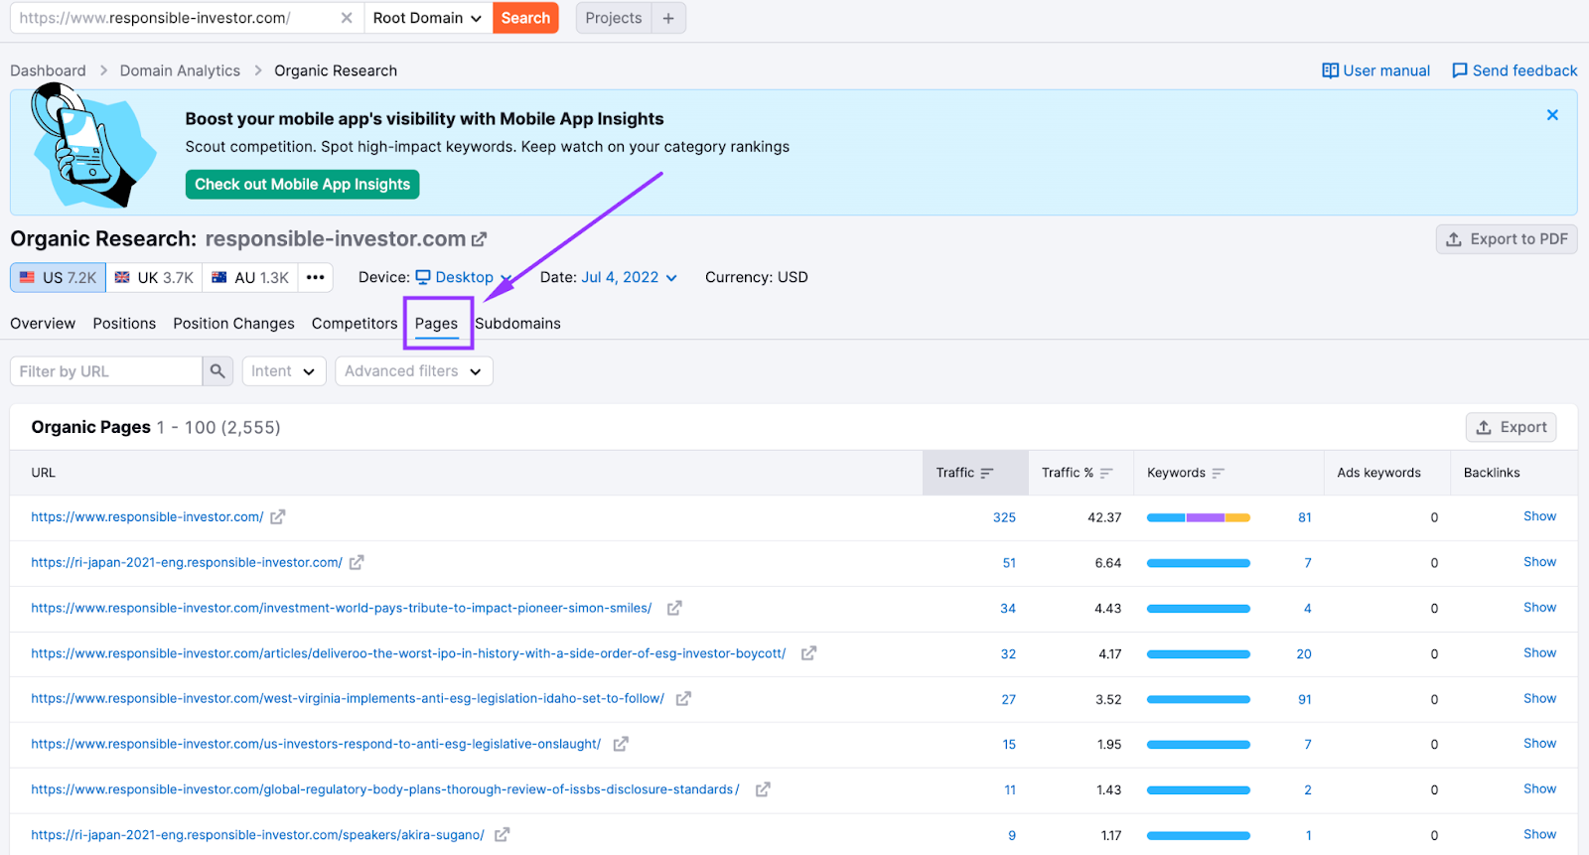Expand Advanced filters dropdown

coord(413,371)
